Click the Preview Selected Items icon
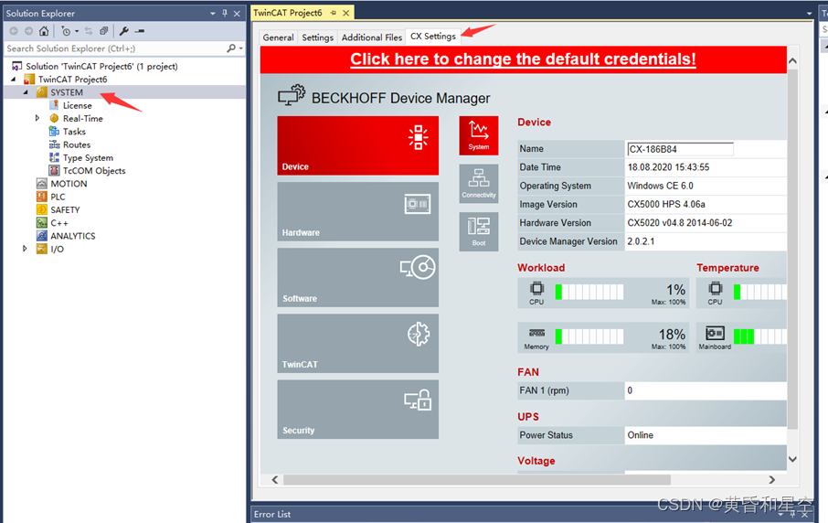This screenshot has height=523, width=828. coord(140,31)
